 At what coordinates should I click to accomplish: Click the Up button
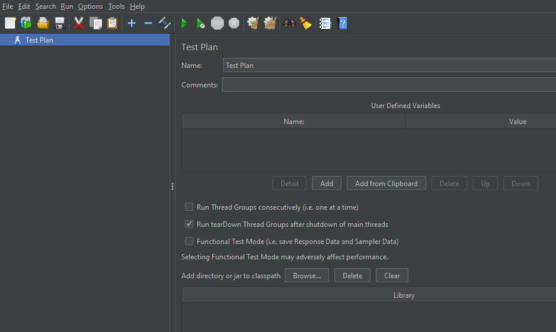pyautogui.click(x=485, y=183)
